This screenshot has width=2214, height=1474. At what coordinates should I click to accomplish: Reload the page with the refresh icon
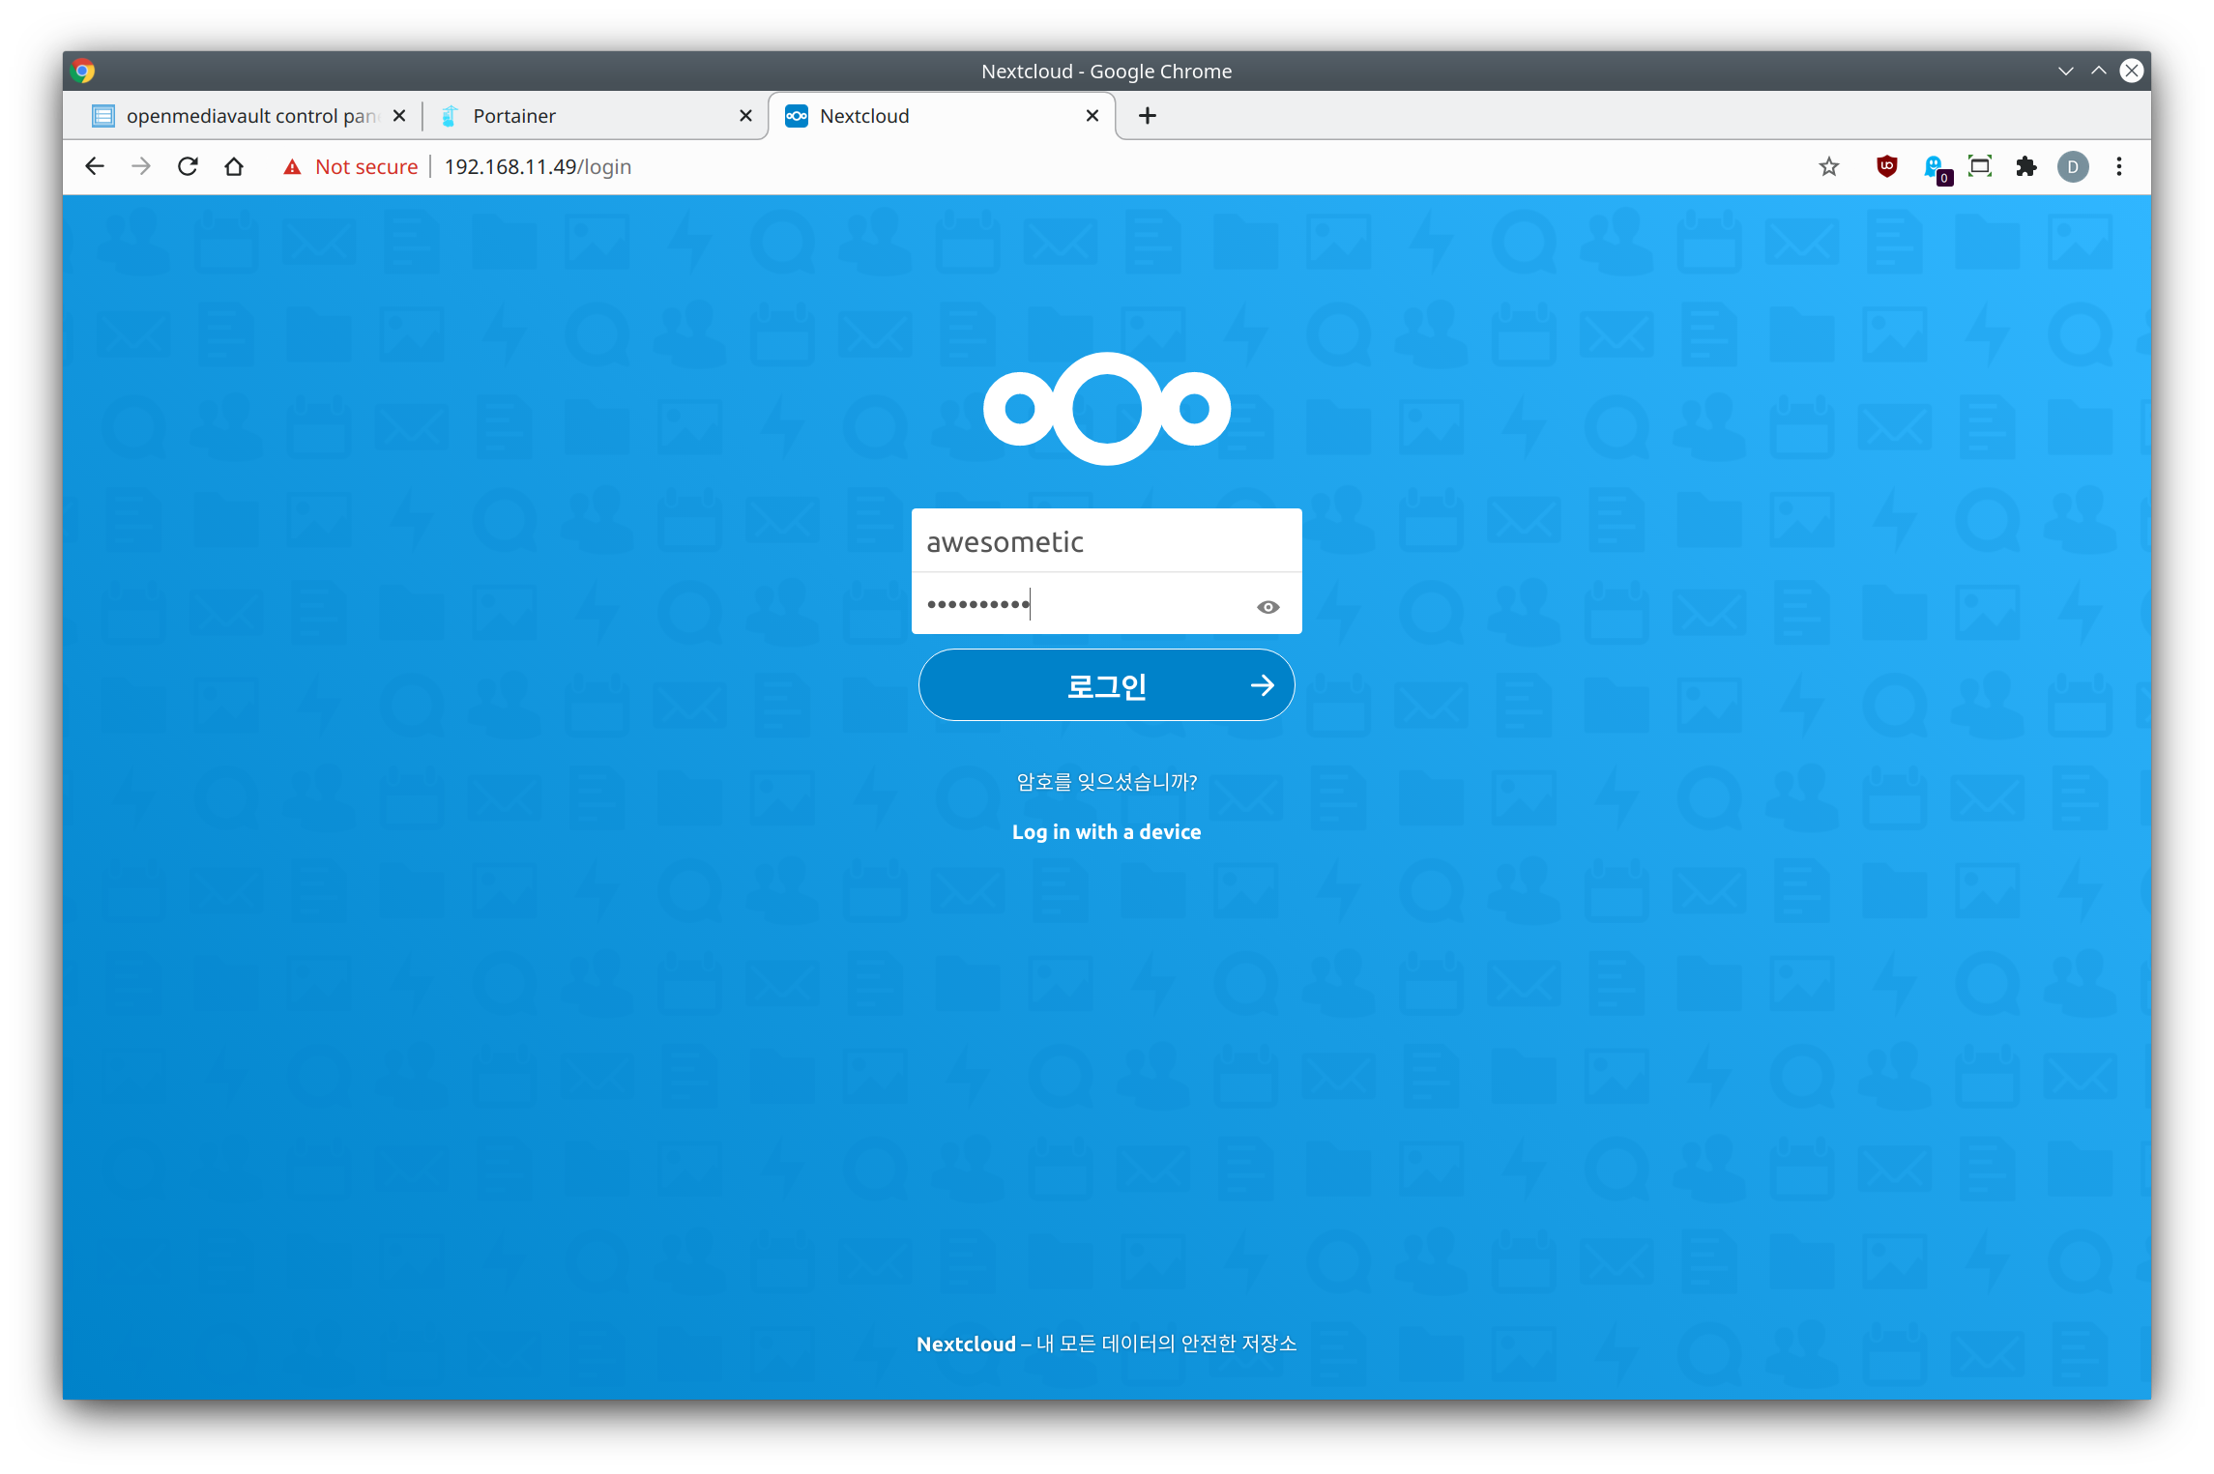[188, 166]
